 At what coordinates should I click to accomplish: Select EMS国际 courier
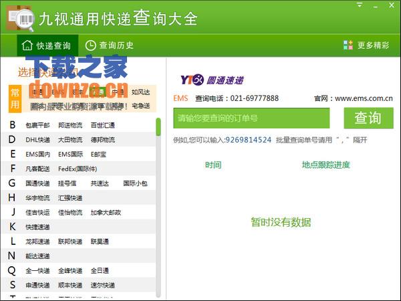[x=70, y=155]
